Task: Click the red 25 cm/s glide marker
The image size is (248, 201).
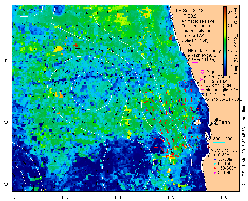Action: coord(202,85)
